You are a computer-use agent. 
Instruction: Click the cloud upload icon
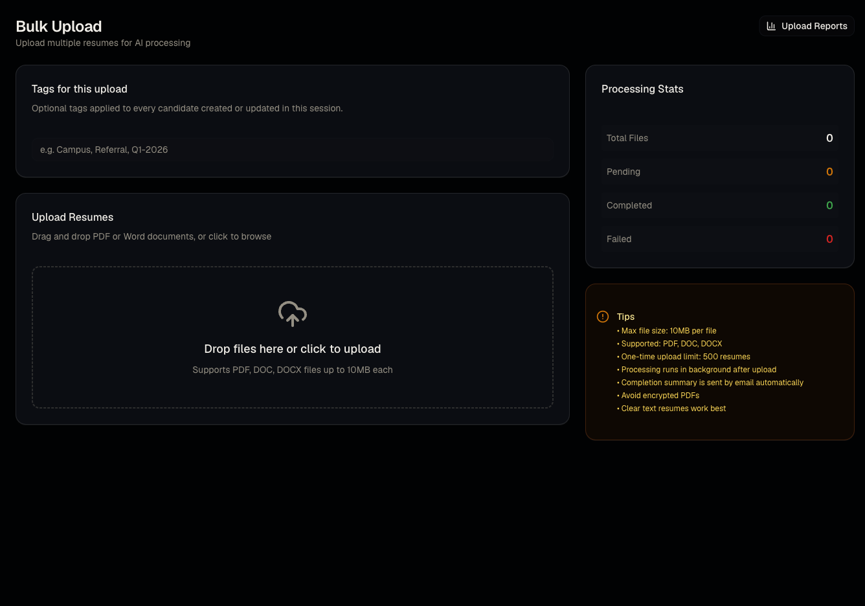pyautogui.click(x=293, y=313)
